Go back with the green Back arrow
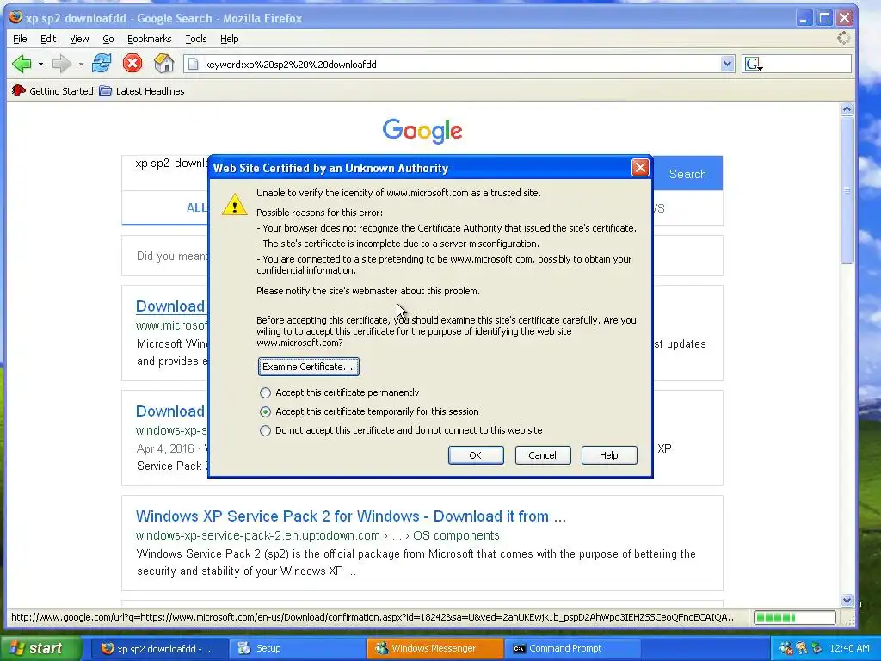881x661 pixels. pyautogui.click(x=22, y=64)
